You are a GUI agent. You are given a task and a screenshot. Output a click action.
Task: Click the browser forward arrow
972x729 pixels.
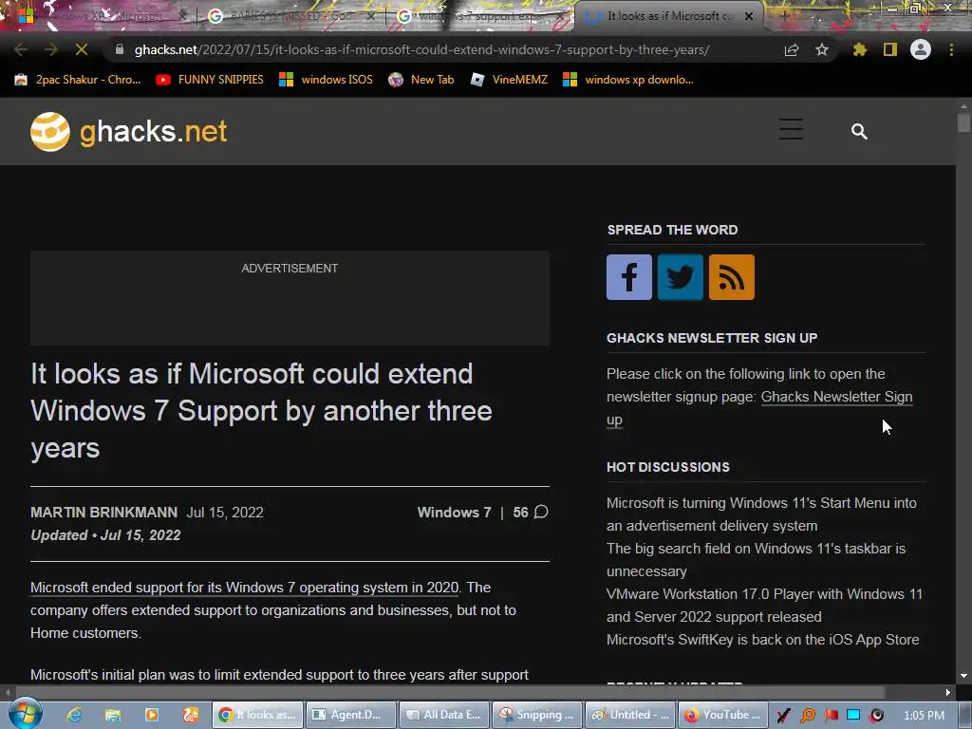tap(51, 49)
